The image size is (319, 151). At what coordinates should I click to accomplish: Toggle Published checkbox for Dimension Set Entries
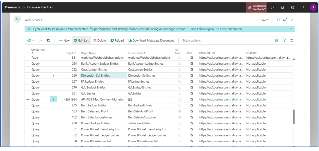point(192,76)
